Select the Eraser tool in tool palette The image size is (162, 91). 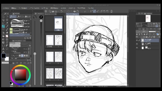point(7,33)
